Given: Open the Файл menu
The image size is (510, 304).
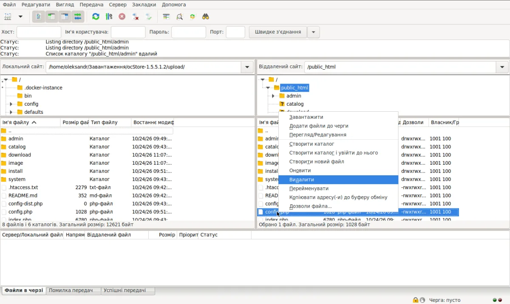Looking at the screenshot, I should click(9, 4).
